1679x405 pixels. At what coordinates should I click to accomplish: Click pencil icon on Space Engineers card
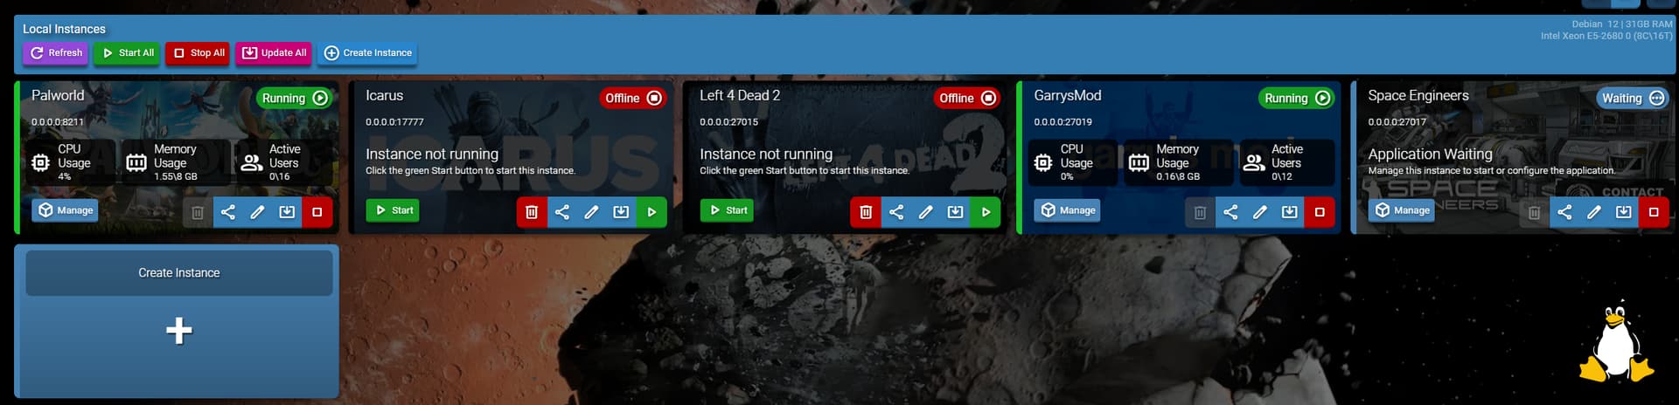1594,212
